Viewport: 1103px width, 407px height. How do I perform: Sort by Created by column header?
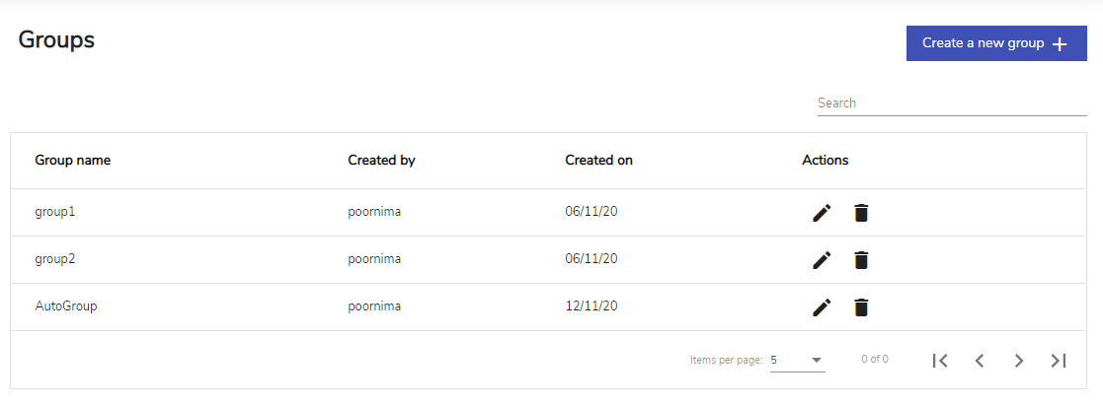point(381,160)
